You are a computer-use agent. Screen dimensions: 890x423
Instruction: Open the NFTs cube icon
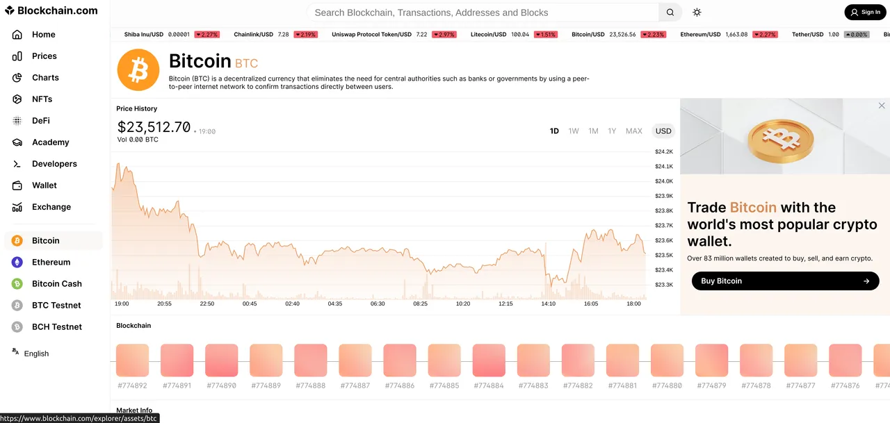click(17, 99)
